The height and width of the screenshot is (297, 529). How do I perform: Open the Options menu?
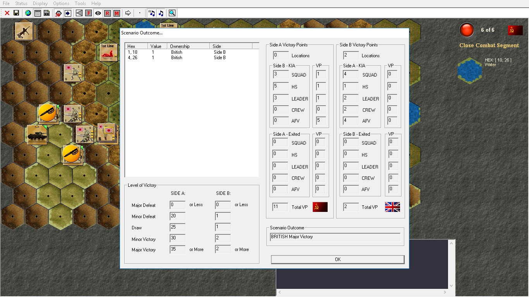61,3
